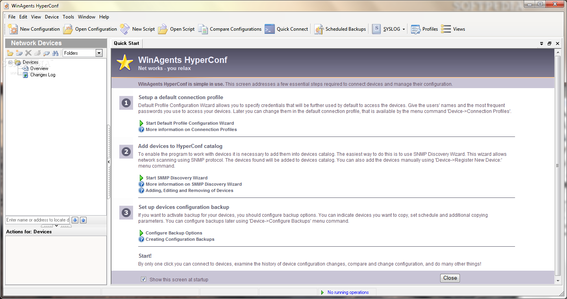
Task: Click the Actions for: Devices header
Action: click(29, 232)
